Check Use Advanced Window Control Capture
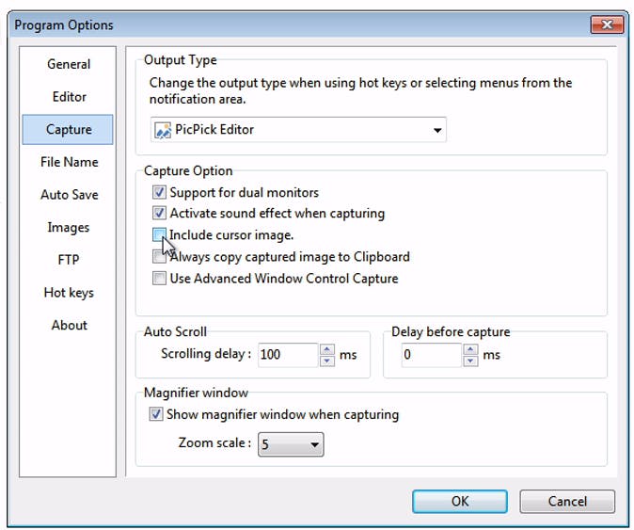634x530 pixels. point(159,279)
